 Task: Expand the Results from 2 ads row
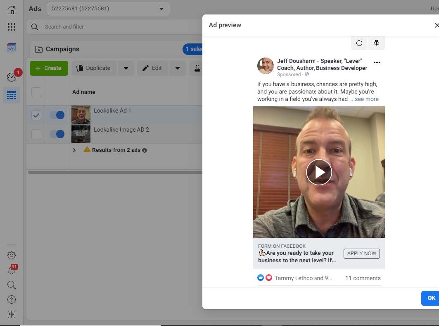point(74,150)
